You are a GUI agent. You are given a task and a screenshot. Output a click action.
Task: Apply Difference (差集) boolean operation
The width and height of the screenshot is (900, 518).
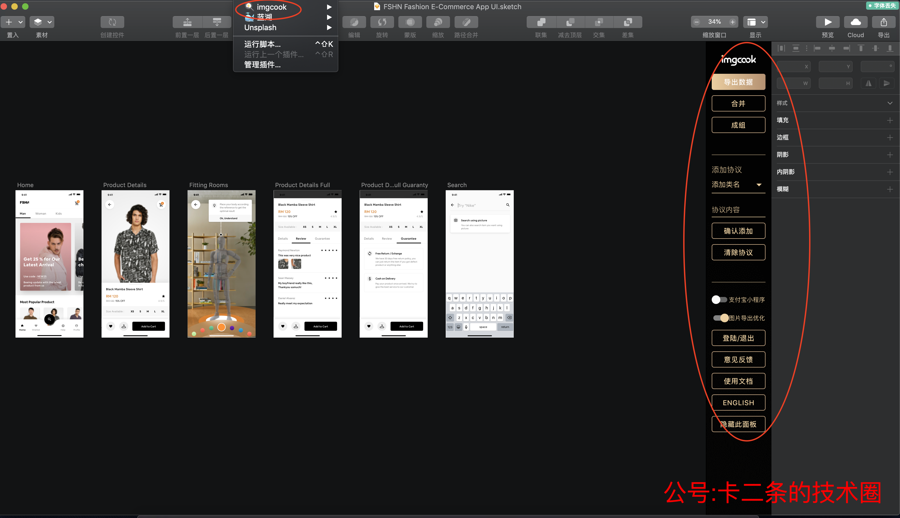[628, 22]
